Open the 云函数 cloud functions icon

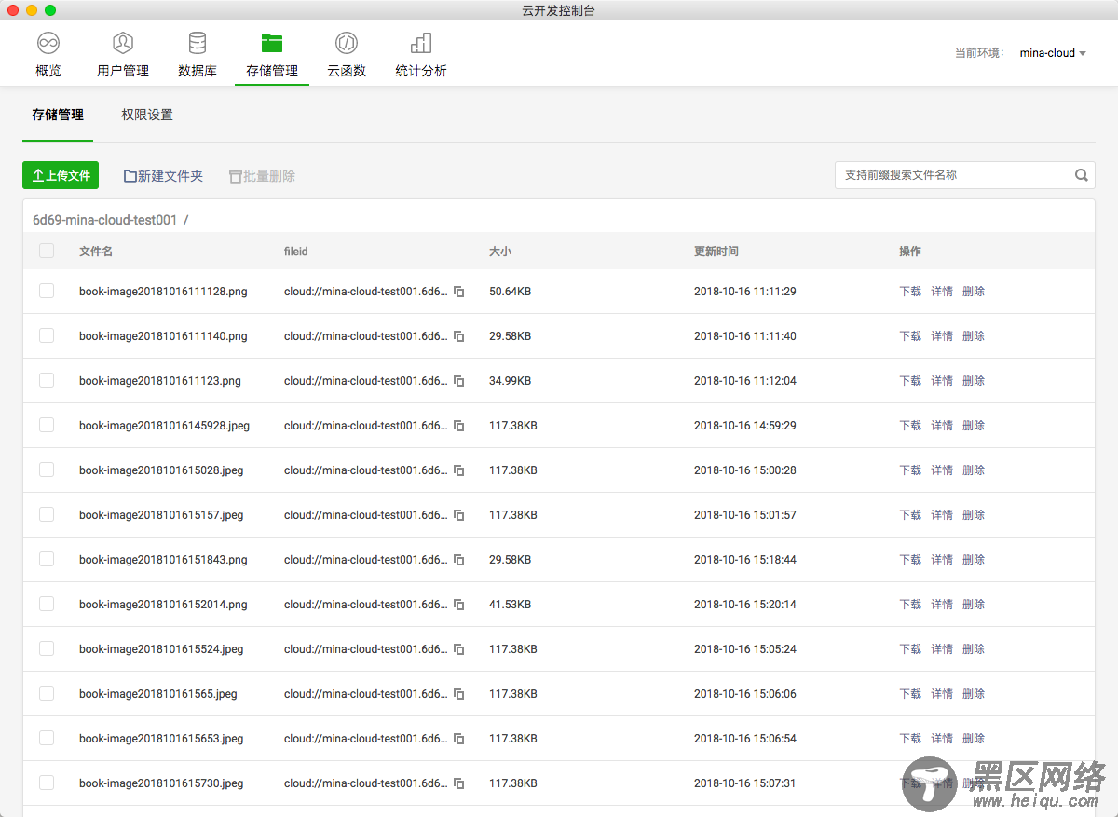click(347, 43)
